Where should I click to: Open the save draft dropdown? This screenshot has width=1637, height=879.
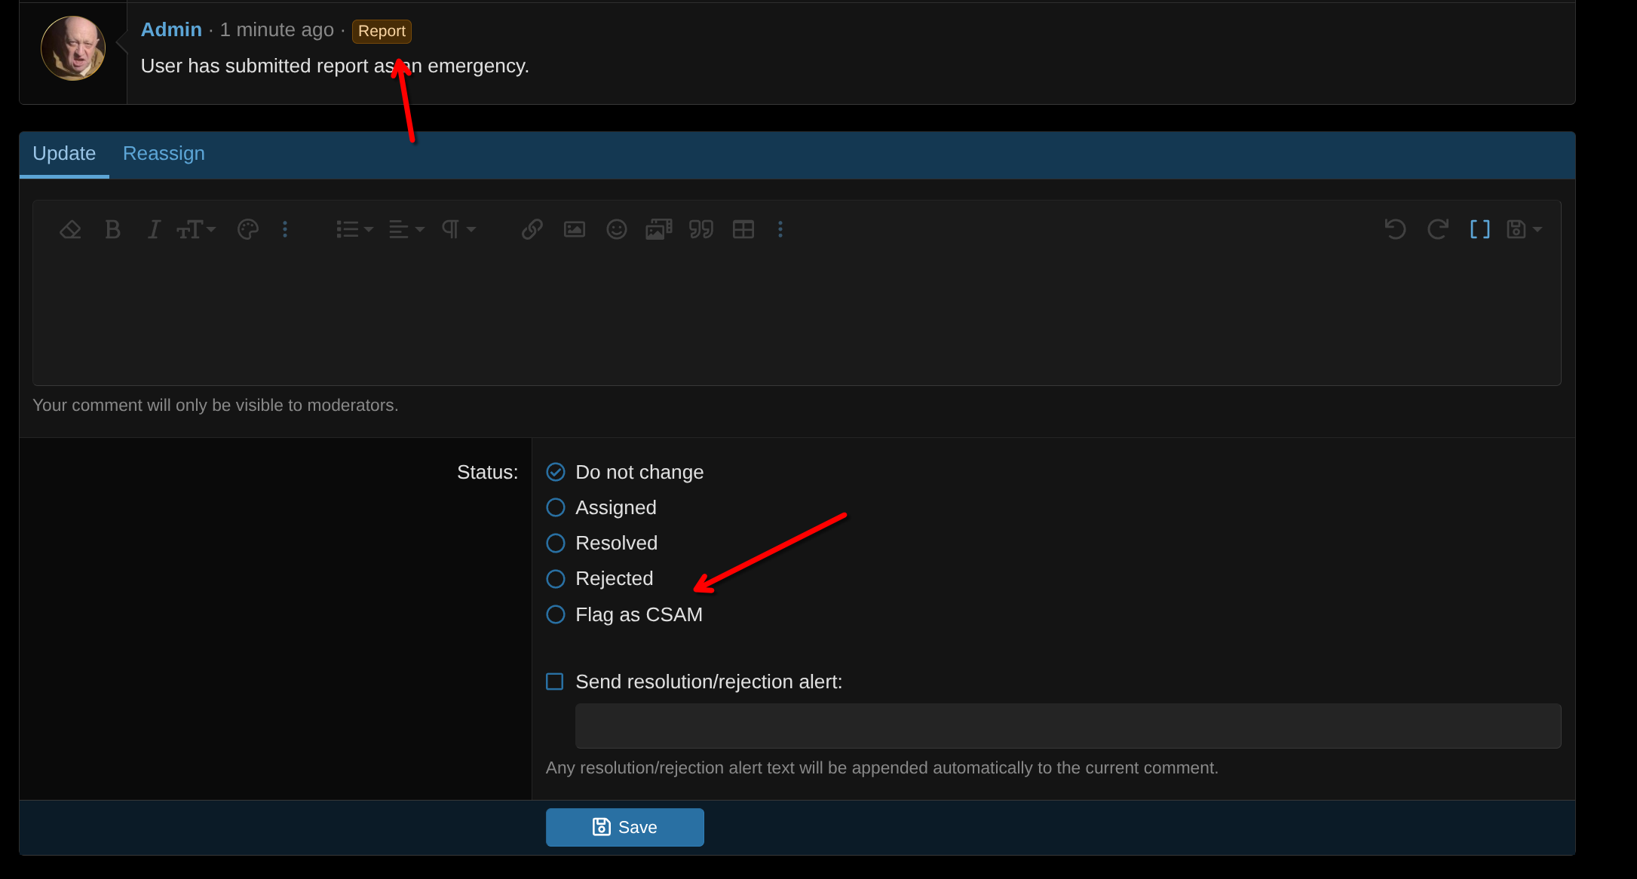(1524, 229)
